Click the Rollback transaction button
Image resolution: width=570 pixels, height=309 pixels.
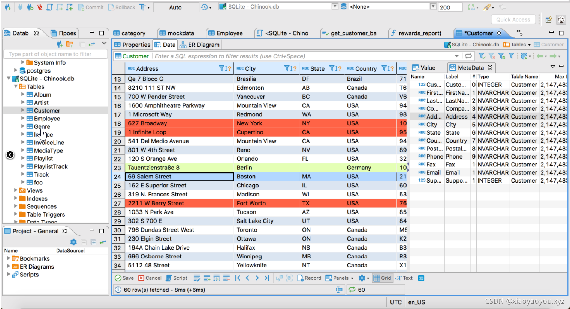tap(121, 7)
